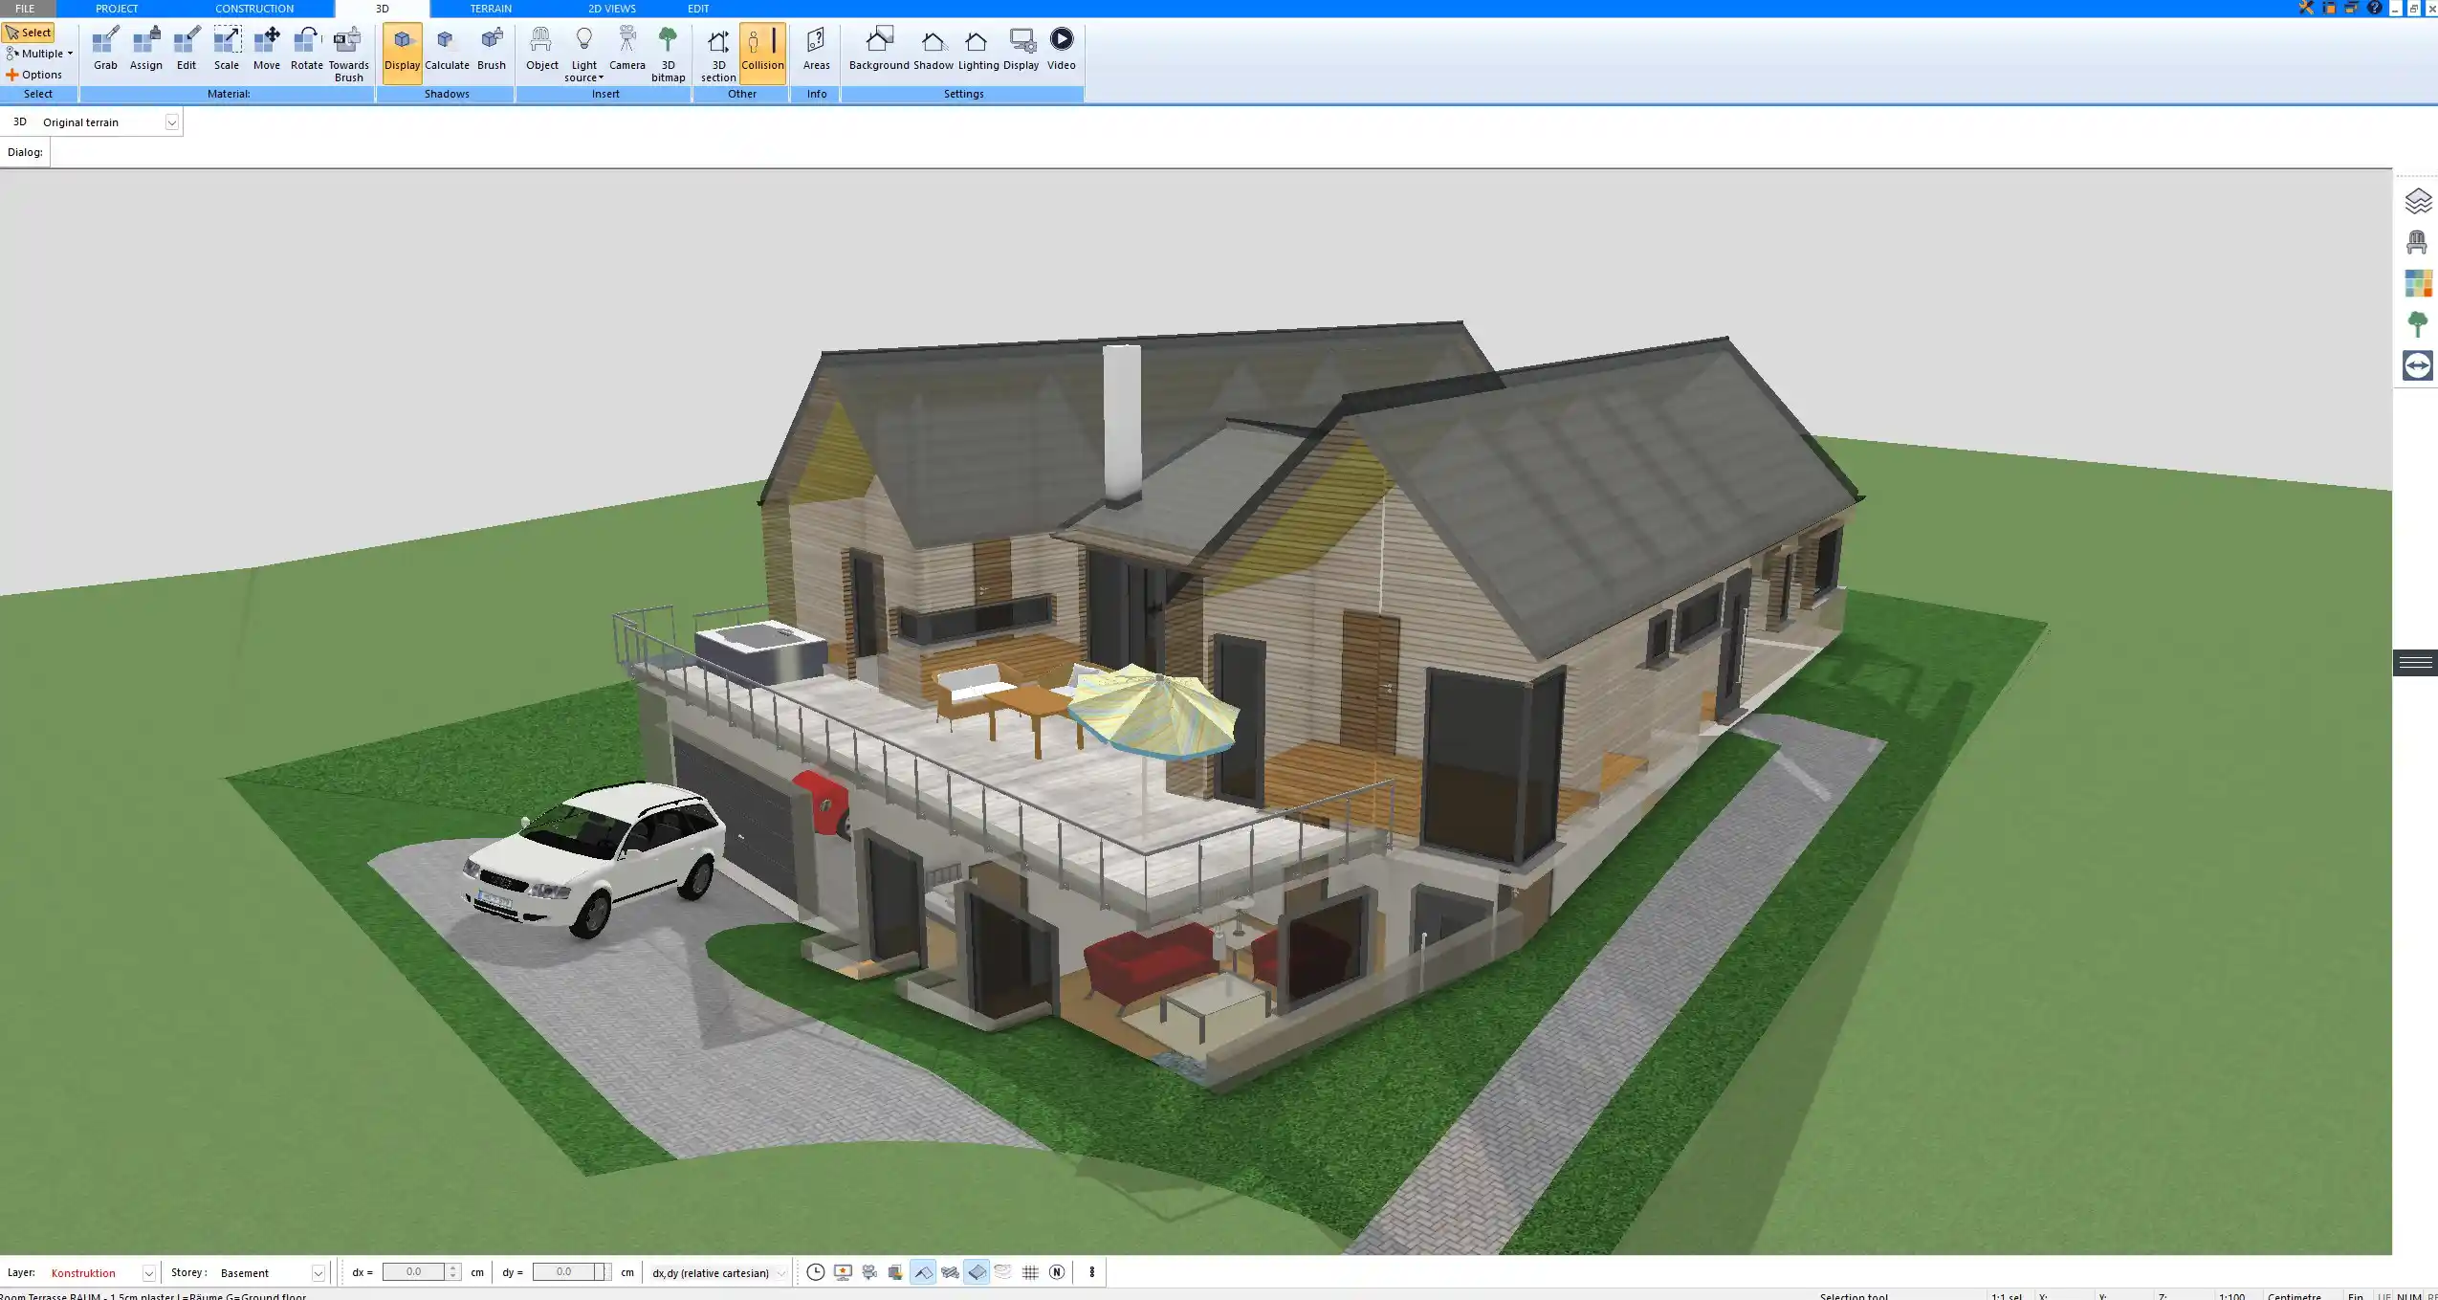Viewport: 2438px width, 1300px height.
Task: Open the plants tree catalog in sidebar
Action: (x=2417, y=324)
